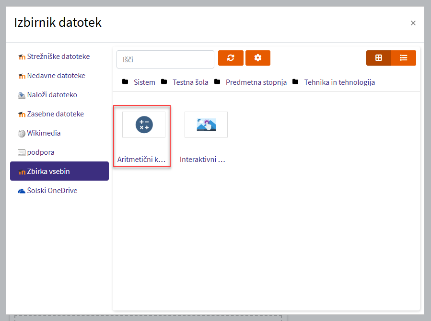Navigate to Sistem breadcrumb folder
Screen dimensions: 431x321
tap(144, 82)
